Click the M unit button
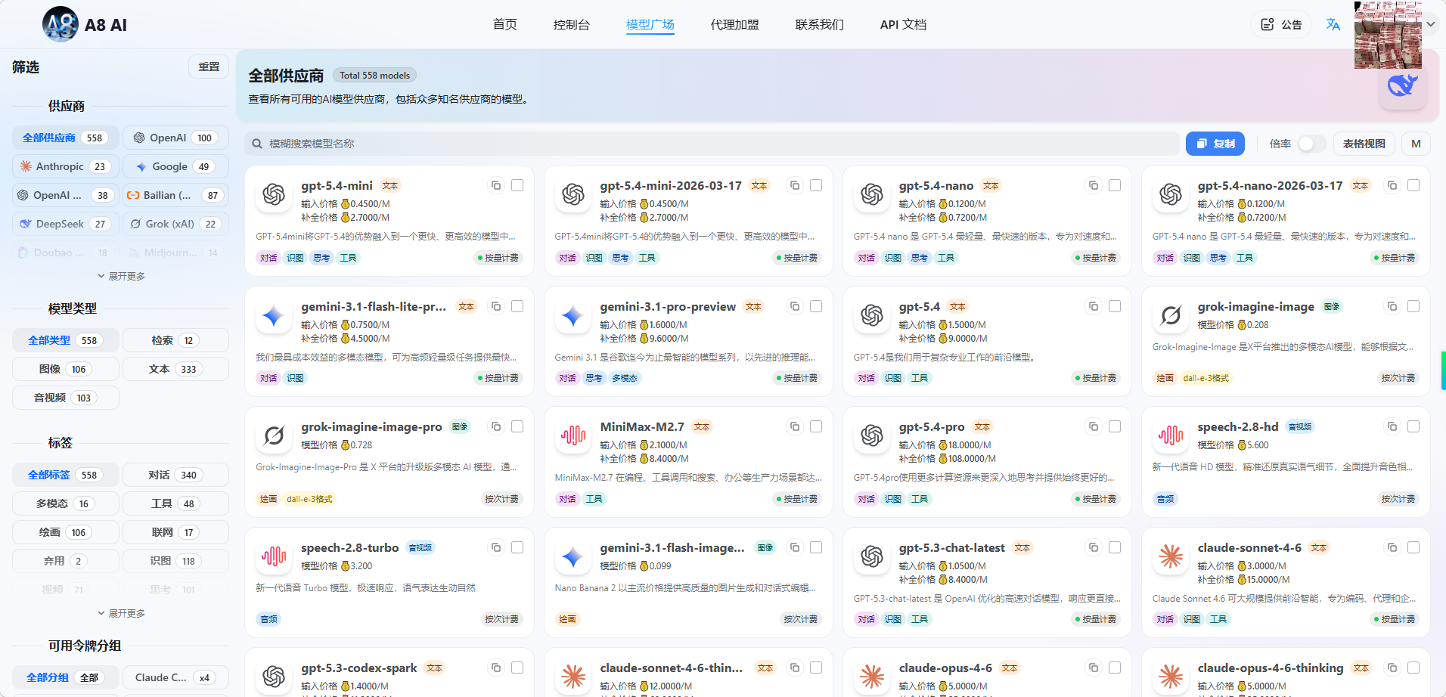 point(1416,144)
